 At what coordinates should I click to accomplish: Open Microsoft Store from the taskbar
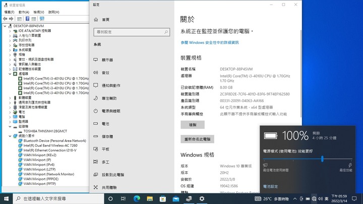coord(163,198)
